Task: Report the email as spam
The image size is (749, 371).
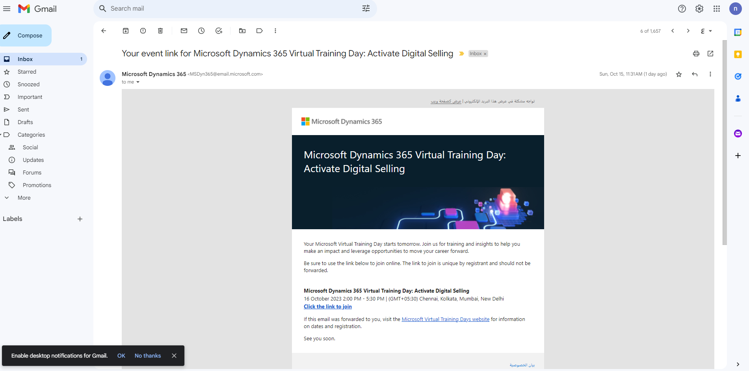Action: coord(143,31)
